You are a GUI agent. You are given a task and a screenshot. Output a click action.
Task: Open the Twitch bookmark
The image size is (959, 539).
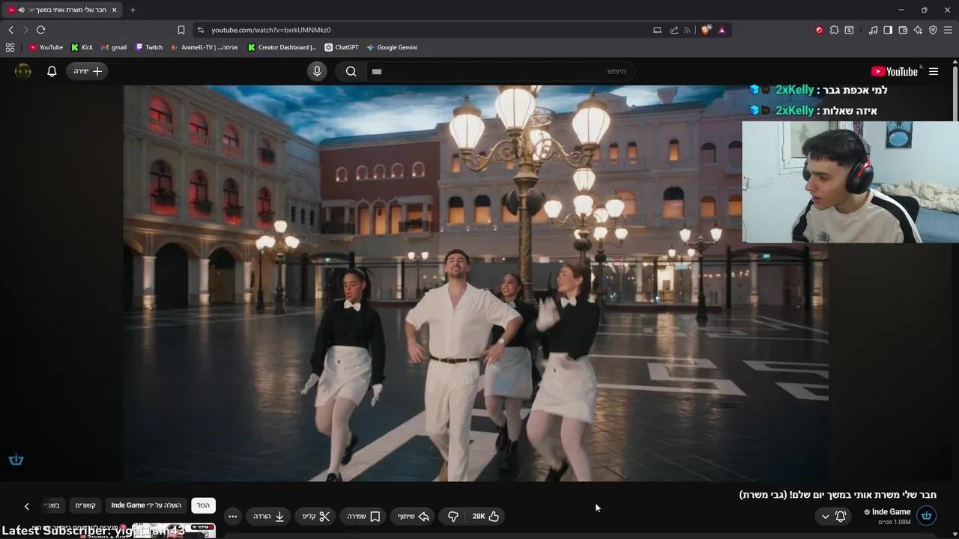149,47
